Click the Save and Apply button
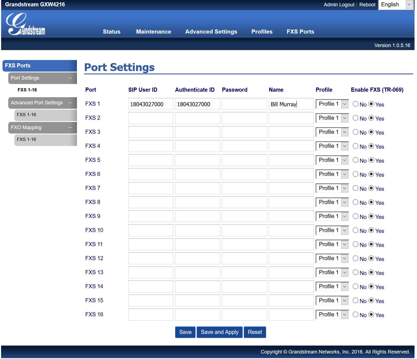 tap(219, 332)
